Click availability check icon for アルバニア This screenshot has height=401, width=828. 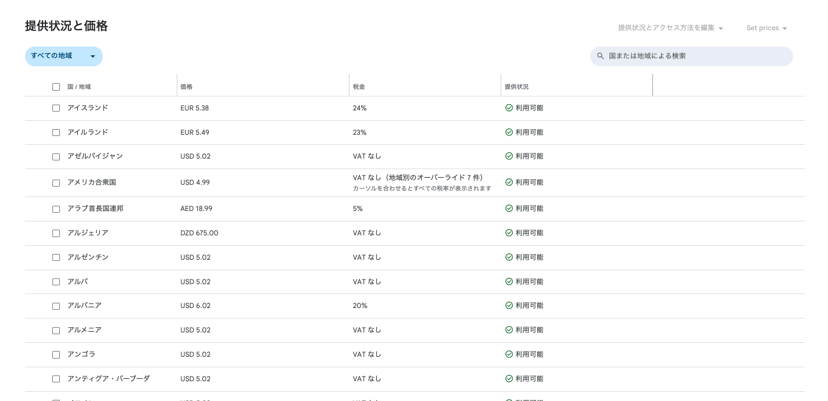tap(509, 306)
